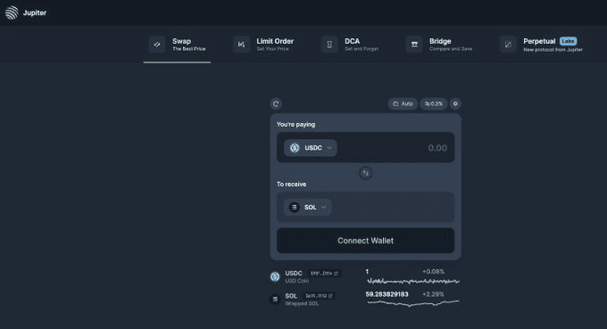Click the Jupiter logo icon
Viewport: 607px width, 329px height.
click(12, 12)
